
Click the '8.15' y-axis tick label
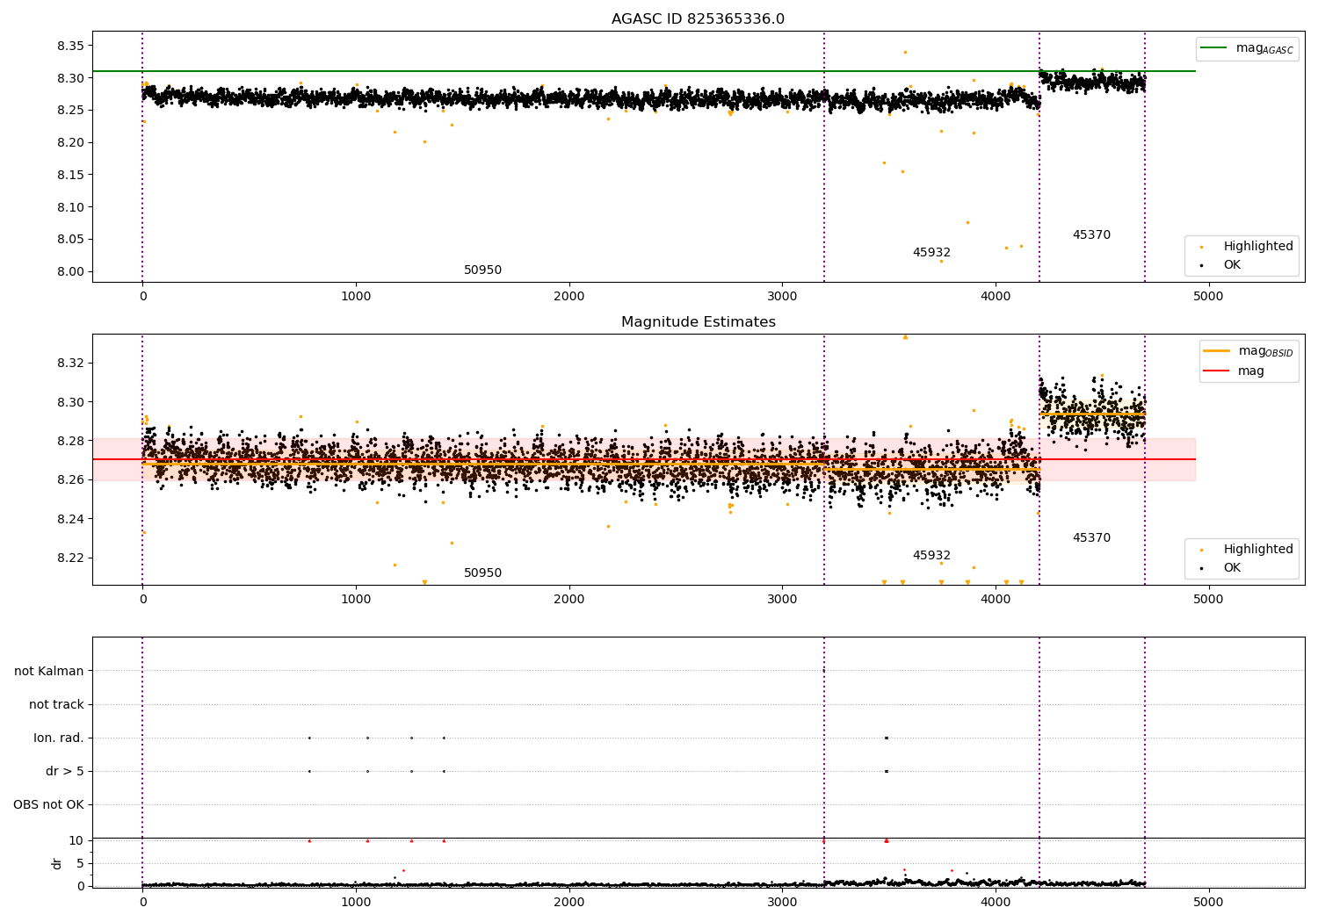click(x=71, y=175)
